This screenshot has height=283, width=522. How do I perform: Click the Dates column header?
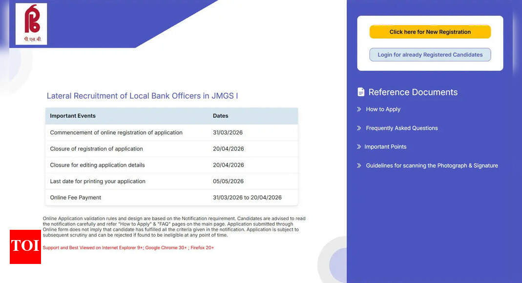pyautogui.click(x=220, y=116)
